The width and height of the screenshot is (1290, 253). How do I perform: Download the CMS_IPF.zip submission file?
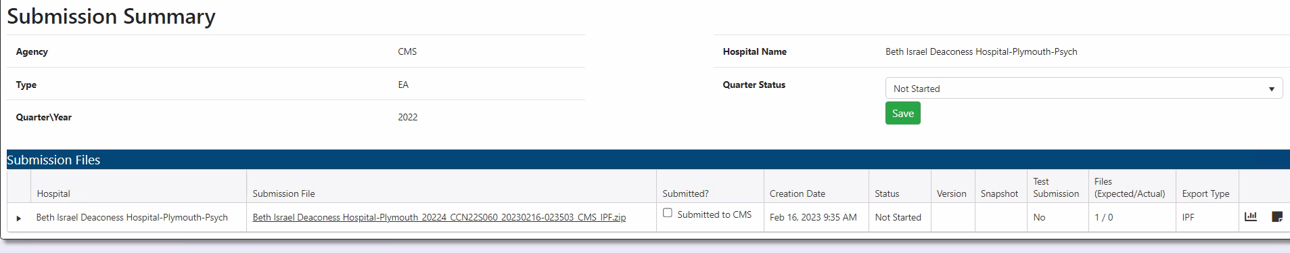pyautogui.click(x=439, y=217)
